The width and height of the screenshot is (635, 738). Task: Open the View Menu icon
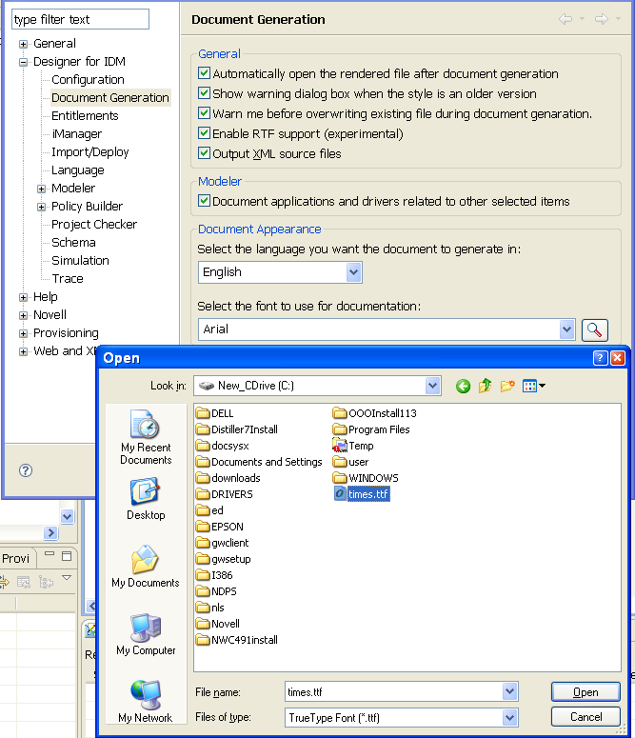point(534,387)
